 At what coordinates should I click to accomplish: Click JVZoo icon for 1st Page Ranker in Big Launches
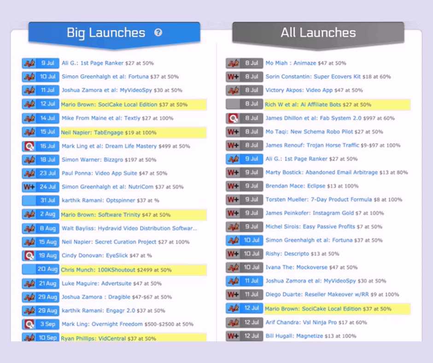29,63
